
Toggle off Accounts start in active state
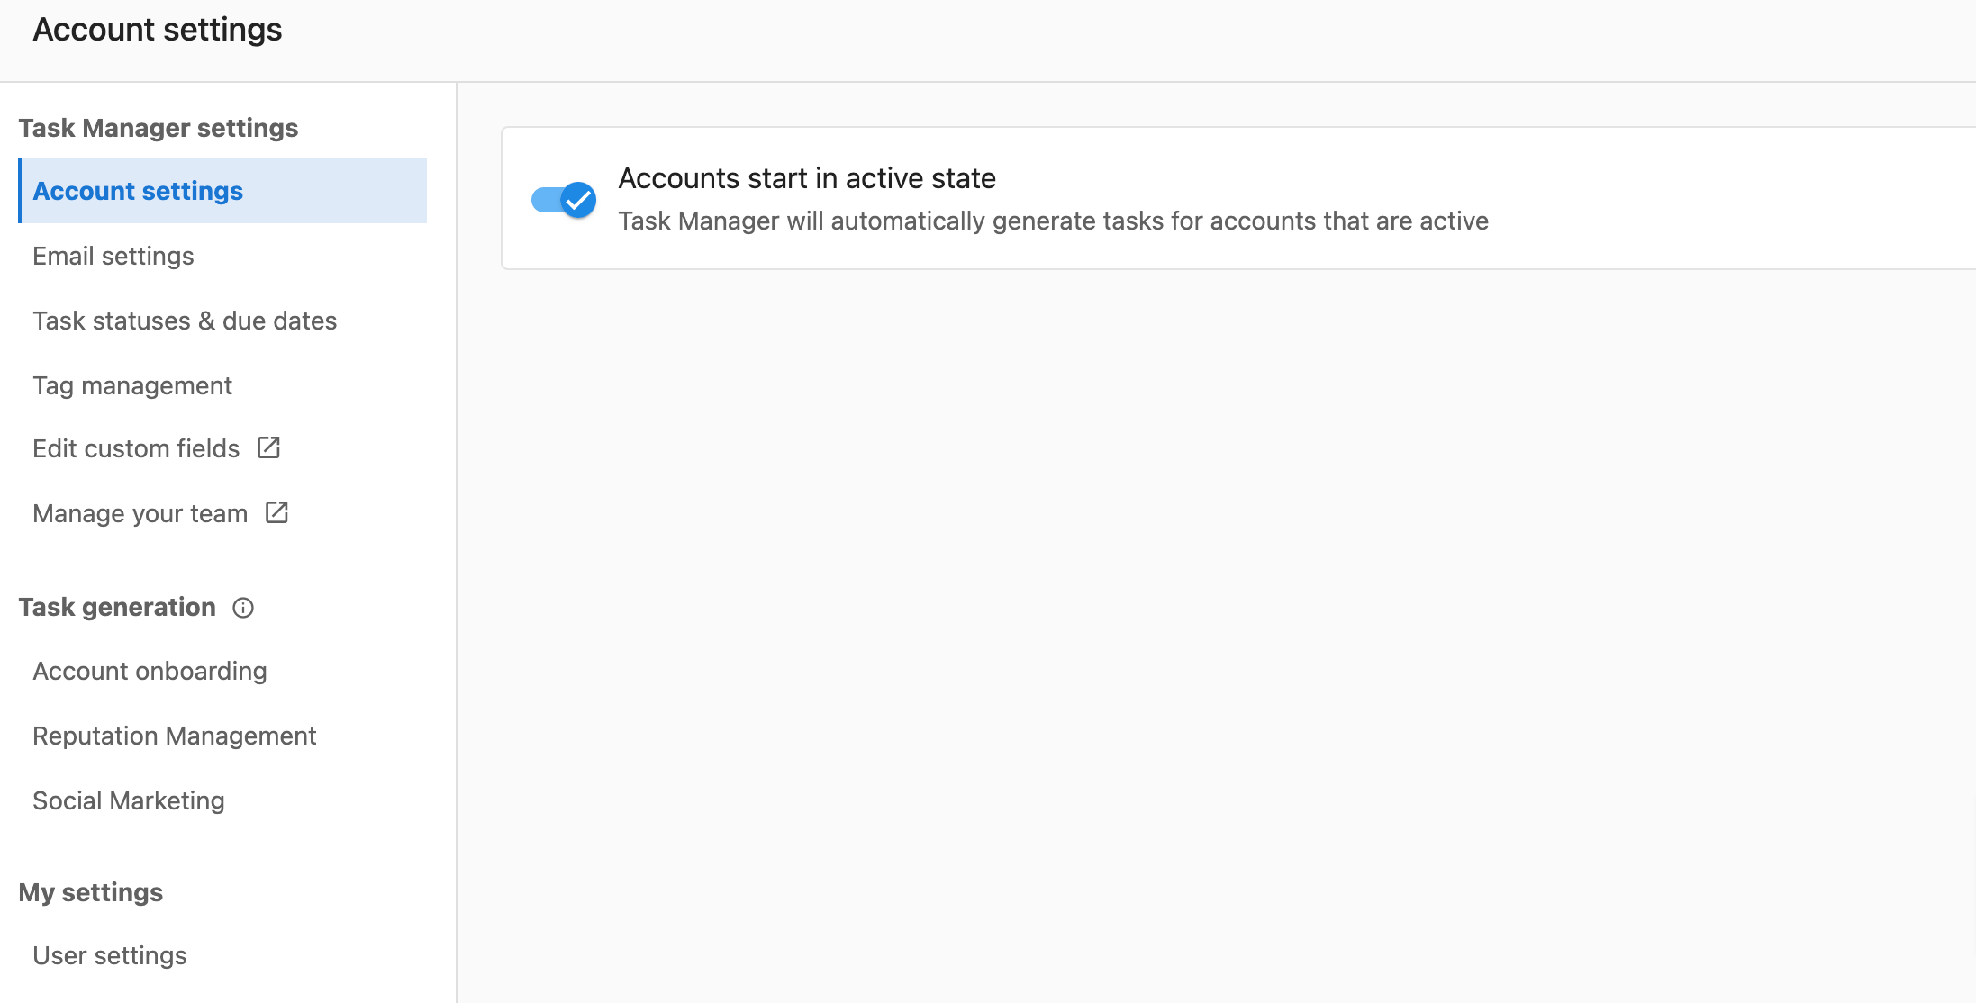click(x=564, y=199)
